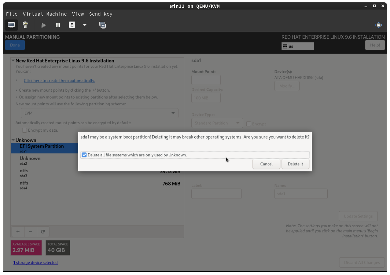Click Update Settings button
Screen dimensions: 390x275
pos(358,216)
